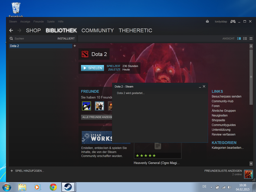Open the Steam menu
The height and width of the screenshot is (192, 256).
[x=13, y=22]
